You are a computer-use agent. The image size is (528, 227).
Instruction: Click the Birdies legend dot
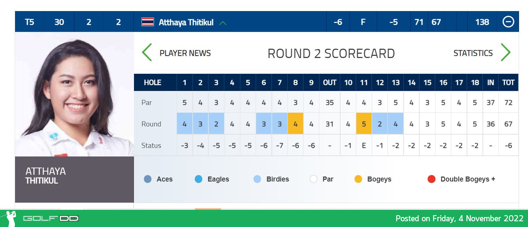257,179
